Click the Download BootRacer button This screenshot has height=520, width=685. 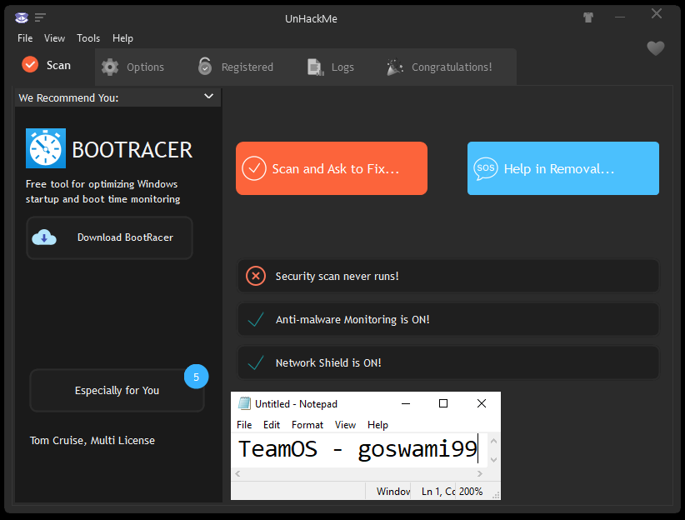click(x=109, y=237)
